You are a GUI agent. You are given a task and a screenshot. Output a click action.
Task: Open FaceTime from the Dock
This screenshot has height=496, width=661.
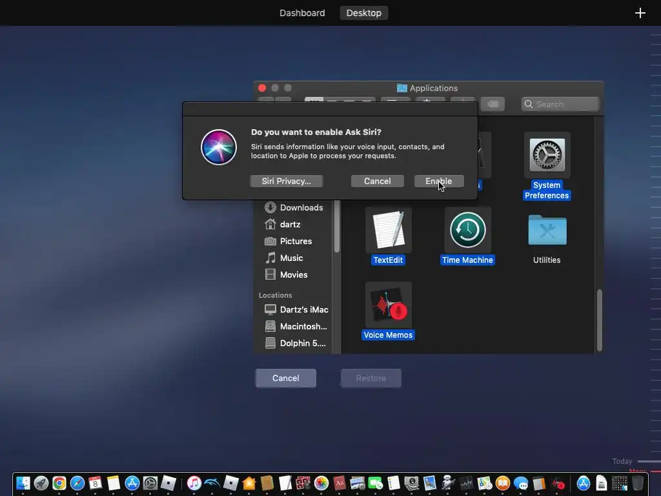click(375, 483)
